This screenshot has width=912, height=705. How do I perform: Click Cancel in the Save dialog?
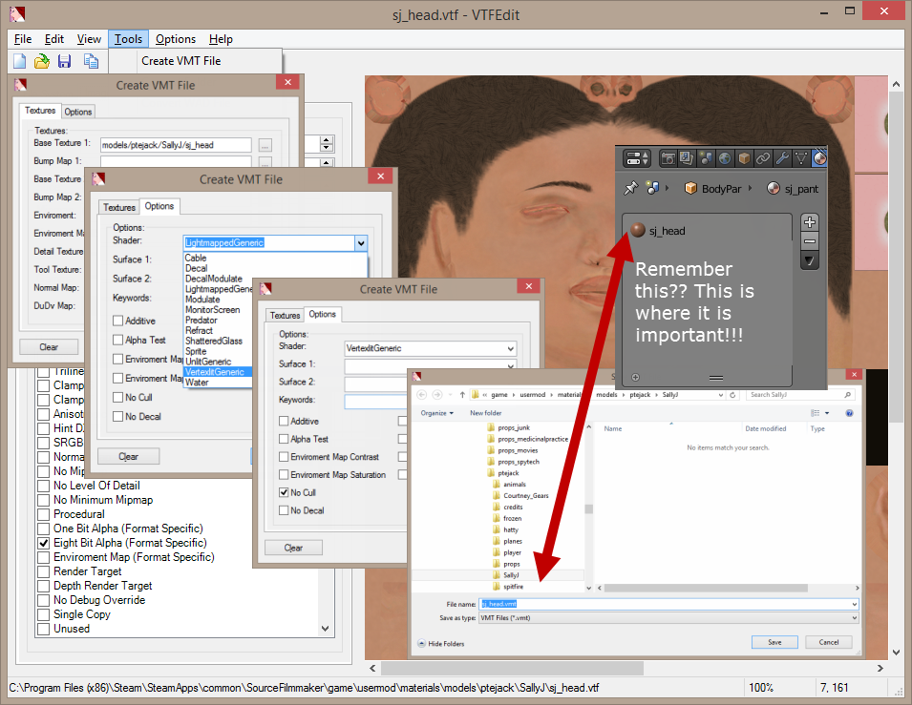pyautogui.click(x=829, y=642)
